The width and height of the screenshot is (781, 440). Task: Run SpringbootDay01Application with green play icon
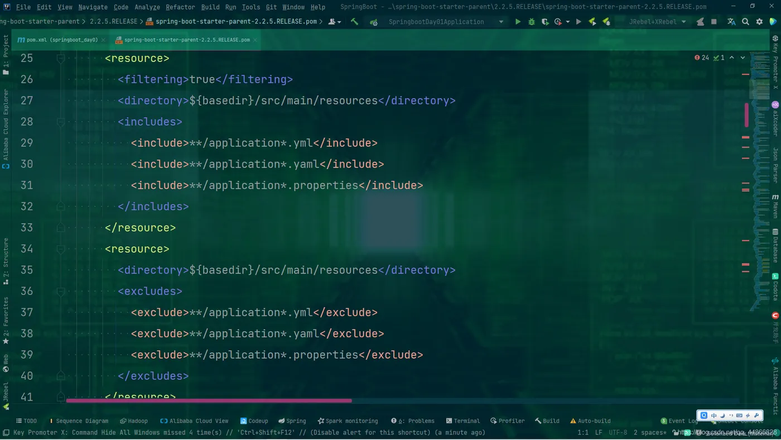click(x=518, y=22)
